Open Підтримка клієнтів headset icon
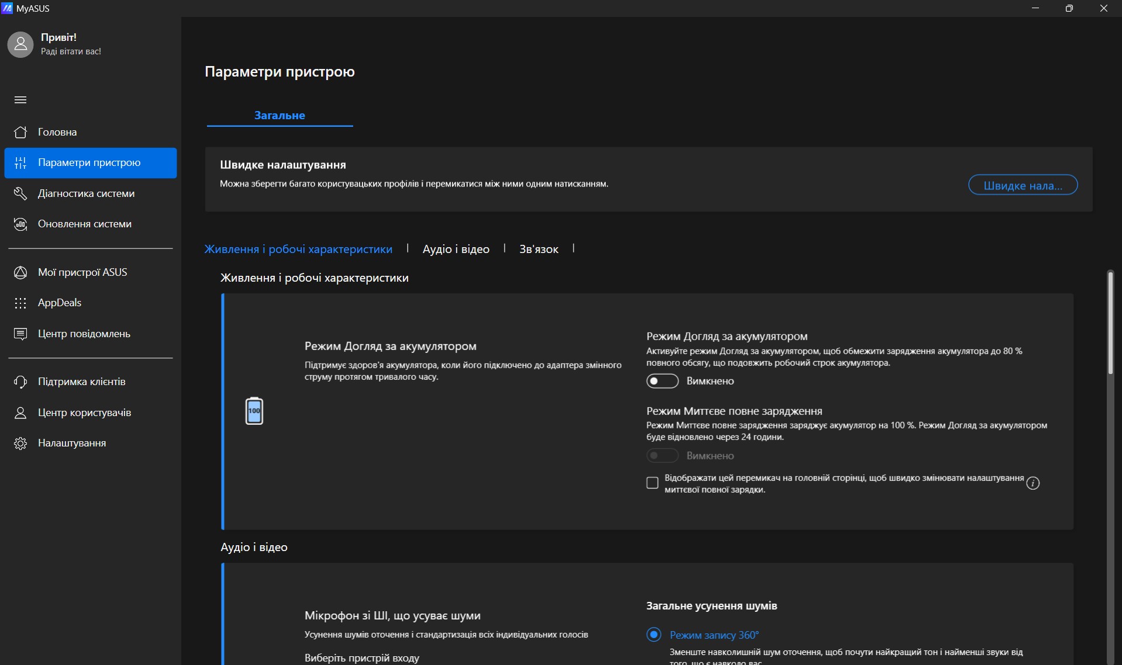The image size is (1122, 665). point(20,382)
